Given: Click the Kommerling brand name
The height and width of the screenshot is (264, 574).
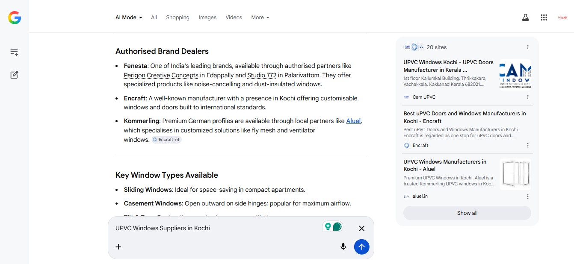Looking at the screenshot, I should 142,121.
